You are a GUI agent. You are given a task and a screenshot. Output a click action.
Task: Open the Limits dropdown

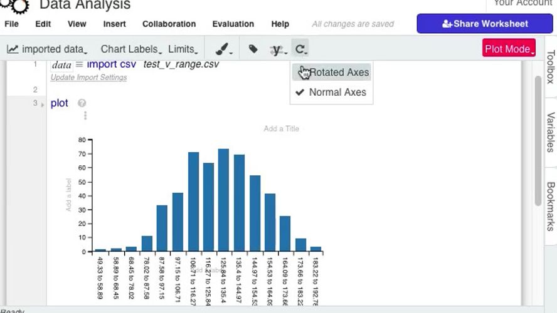click(183, 49)
